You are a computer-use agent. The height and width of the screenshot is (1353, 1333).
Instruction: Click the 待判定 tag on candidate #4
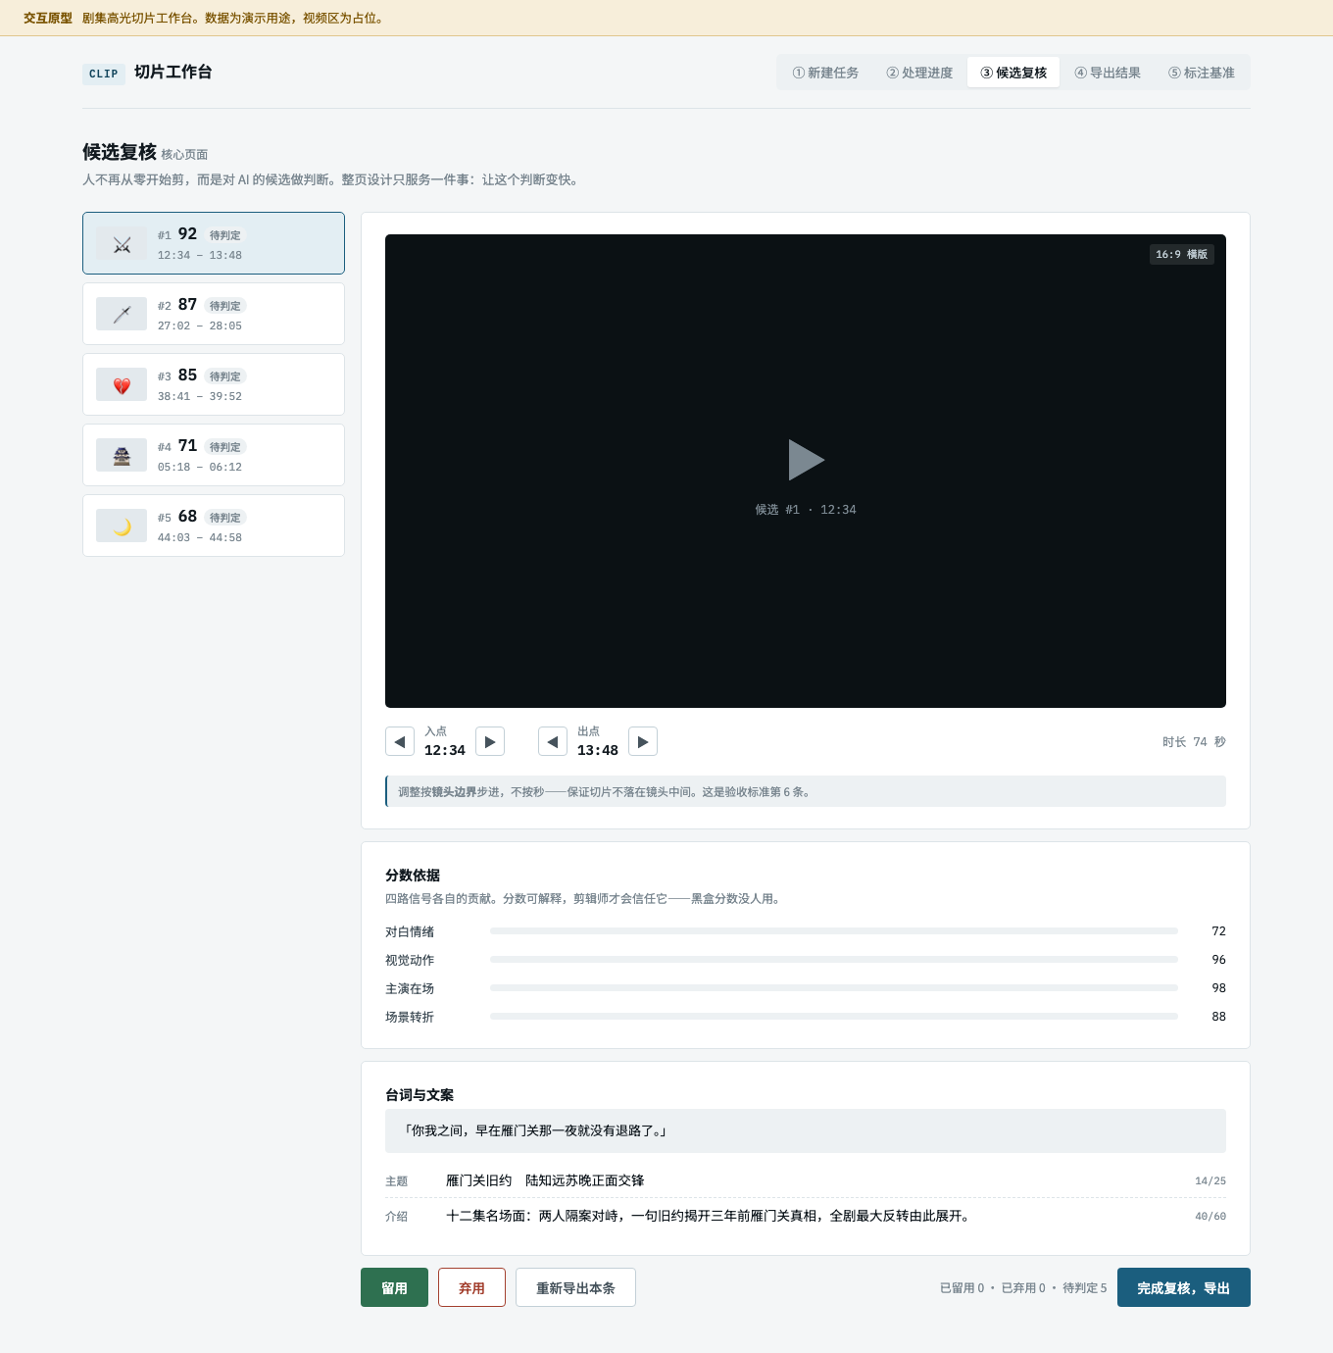pyautogui.click(x=225, y=447)
